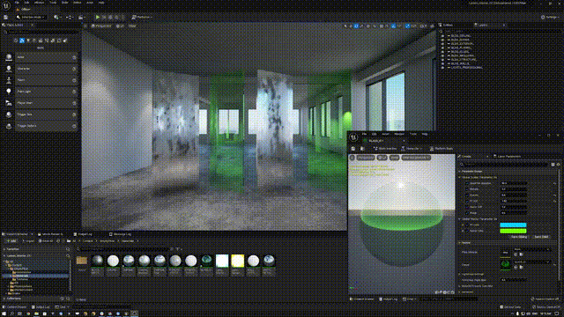Click the Trigger Sphere icon
Viewport: 564px width, 317px height.
[9, 126]
